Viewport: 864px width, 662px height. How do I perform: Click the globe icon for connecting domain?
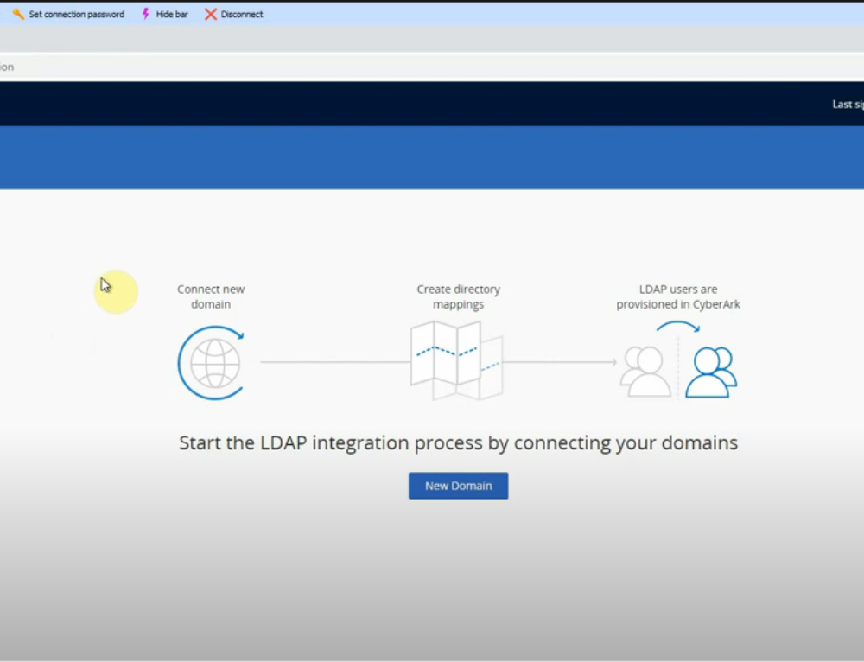pyautogui.click(x=212, y=363)
